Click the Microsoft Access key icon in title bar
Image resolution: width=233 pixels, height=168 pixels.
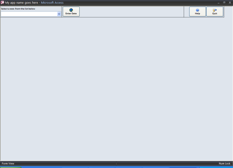pyautogui.click(x=2, y=3)
